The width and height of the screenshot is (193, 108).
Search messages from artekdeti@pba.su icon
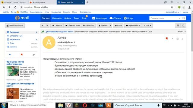click(74, 42)
